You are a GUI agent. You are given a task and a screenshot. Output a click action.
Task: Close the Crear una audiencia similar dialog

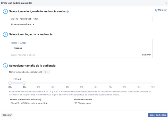pos(166,3)
